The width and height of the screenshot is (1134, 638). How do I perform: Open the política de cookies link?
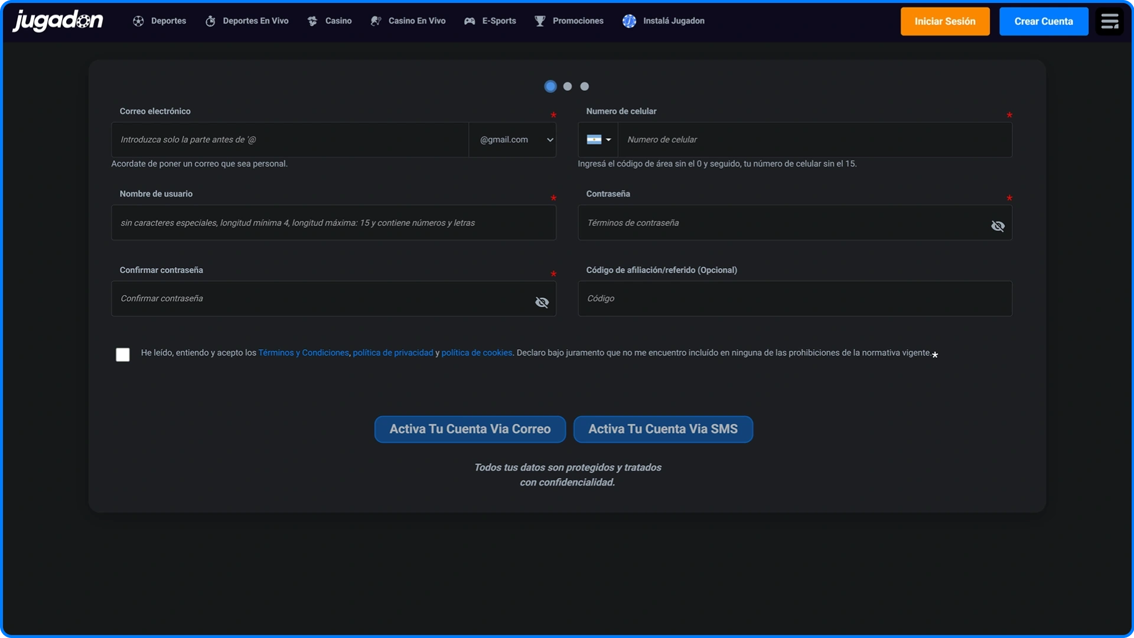tap(477, 353)
